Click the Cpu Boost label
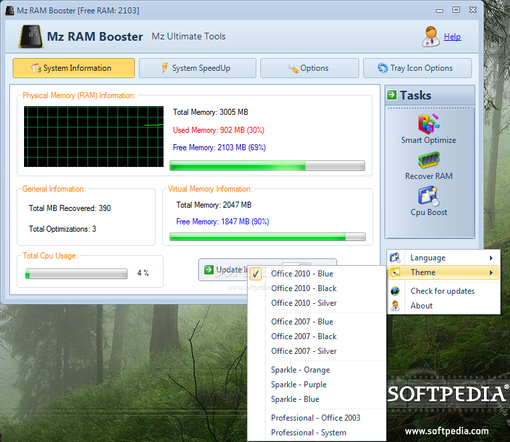This screenshot has height=442, width=510. 429,212
